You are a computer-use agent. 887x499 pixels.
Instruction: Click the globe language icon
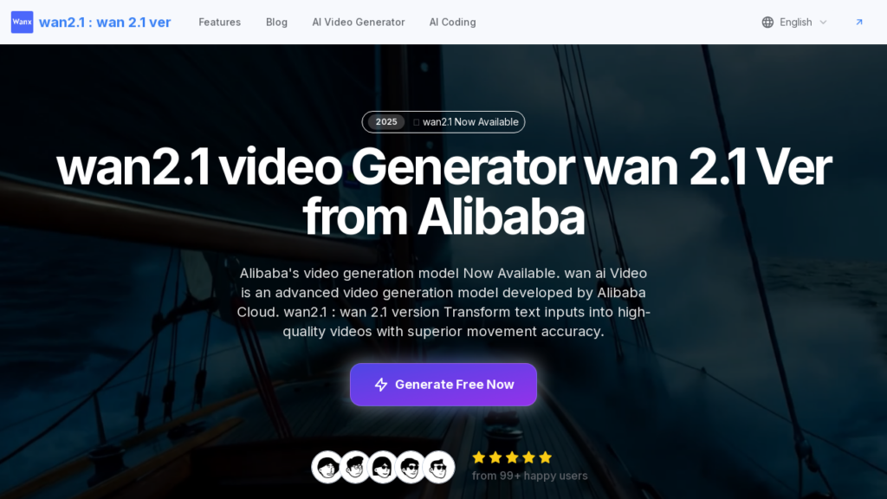coord(767,22)
